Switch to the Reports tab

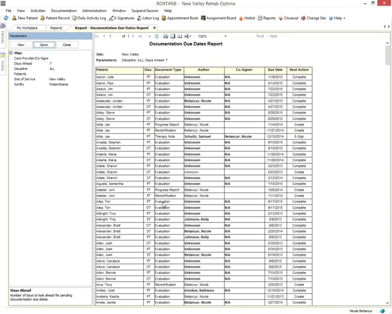pyautogui.click(x=56, y=28)
